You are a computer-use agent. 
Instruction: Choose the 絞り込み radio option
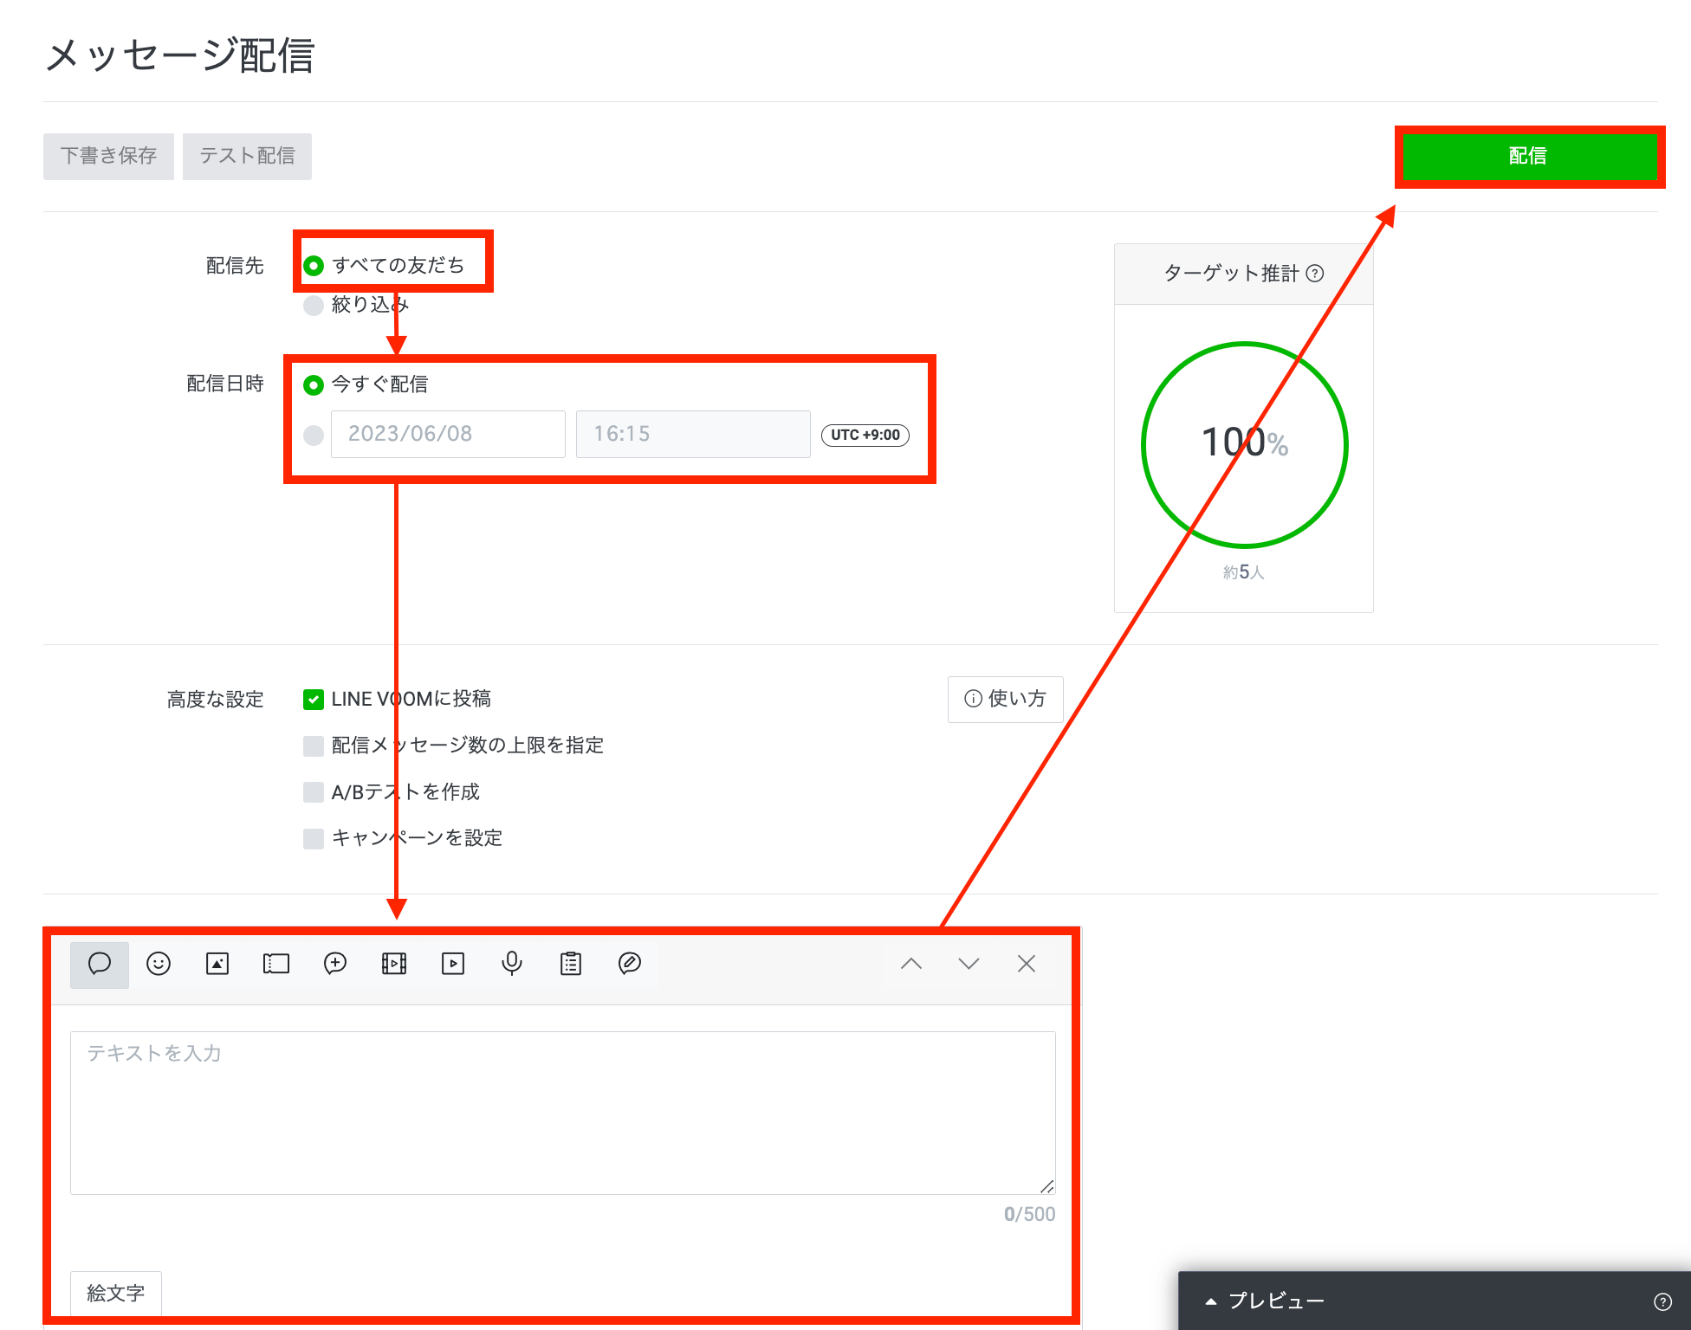click(x=314, y=306)
